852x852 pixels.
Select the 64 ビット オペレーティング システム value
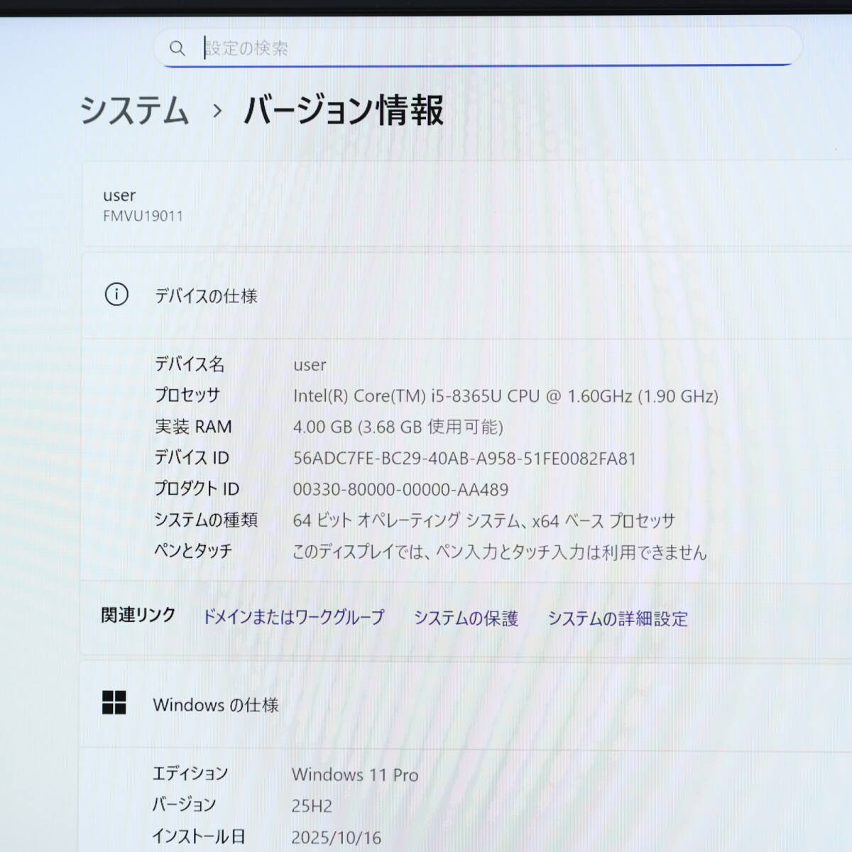(x=484, y=520)
